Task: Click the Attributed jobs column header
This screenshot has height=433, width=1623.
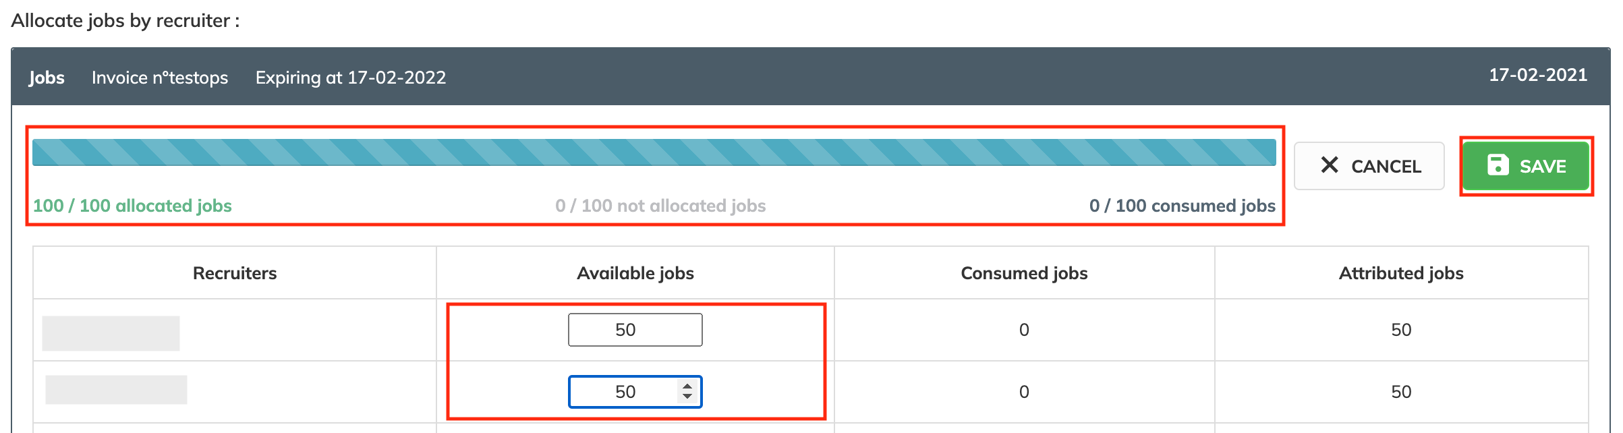Action: 1401,273
